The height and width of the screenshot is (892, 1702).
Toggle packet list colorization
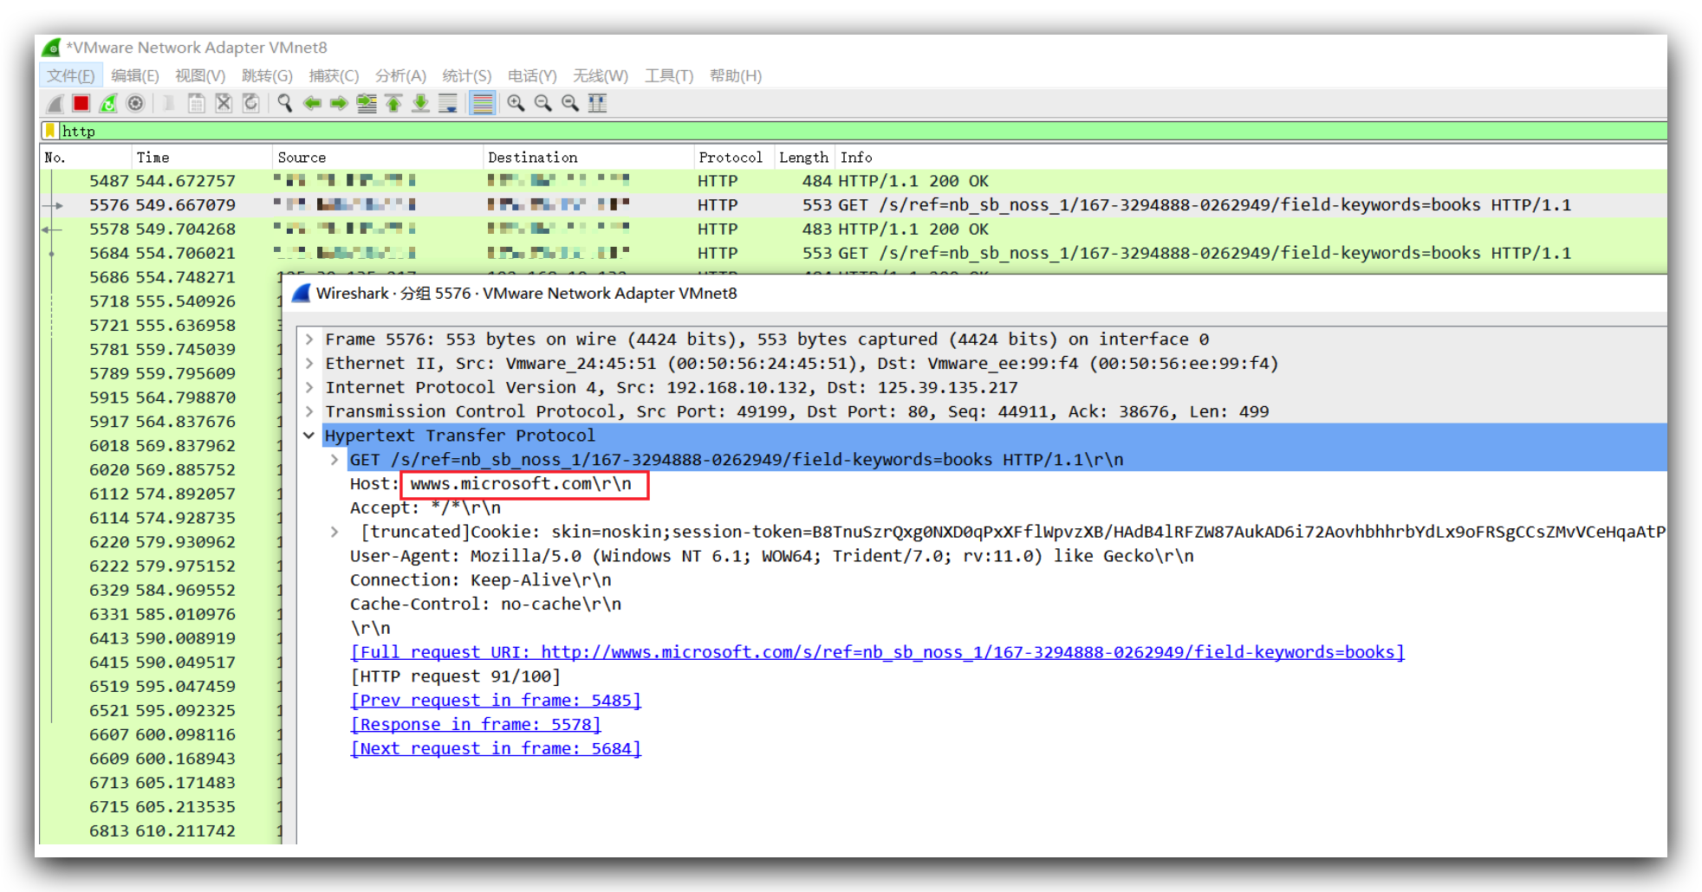point(483,104)
